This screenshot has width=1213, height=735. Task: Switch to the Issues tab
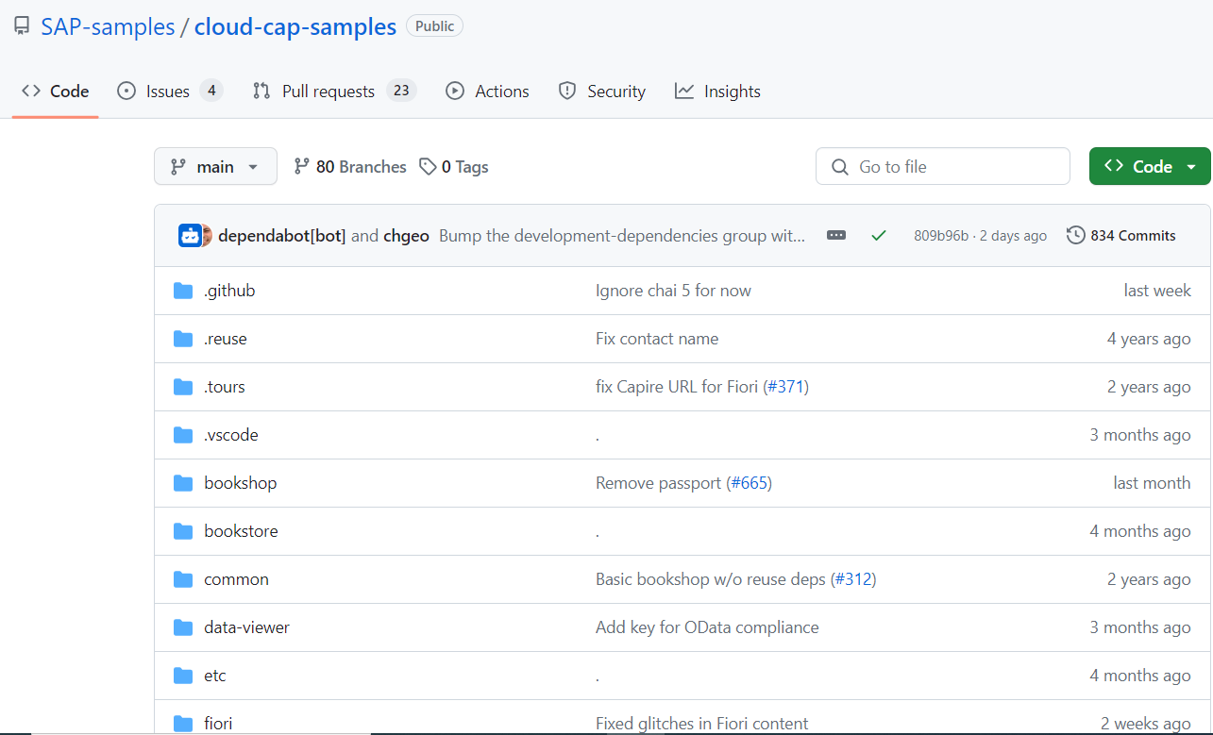170,92
